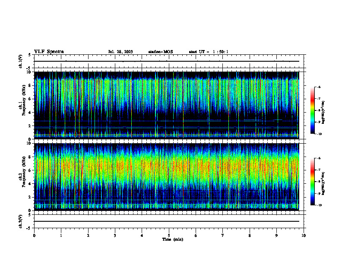This screenshot has width=342, height=264.
Task: Click time axis tick label "10" at right end
Action: tap(304, 236)
